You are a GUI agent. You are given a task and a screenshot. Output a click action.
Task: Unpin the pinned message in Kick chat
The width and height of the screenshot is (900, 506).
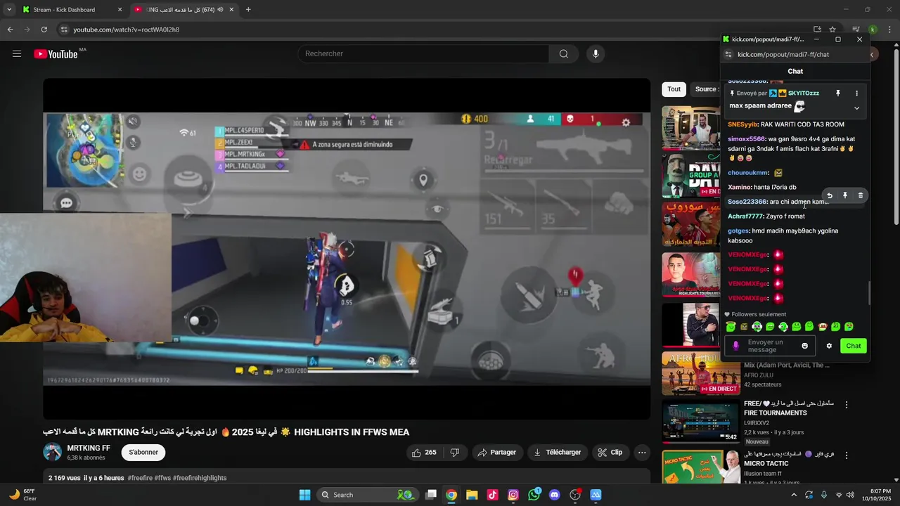pyautogui.click(x=837, y=93)
